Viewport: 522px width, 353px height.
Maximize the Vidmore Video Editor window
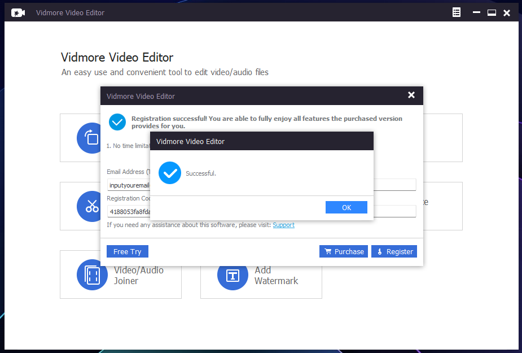[492, 12]
